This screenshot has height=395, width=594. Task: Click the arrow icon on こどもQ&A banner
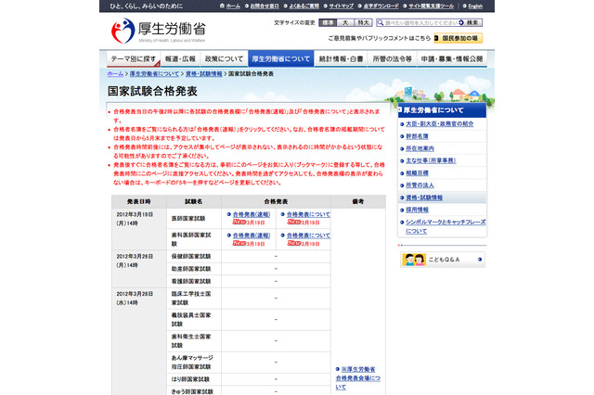click(480, 260)
